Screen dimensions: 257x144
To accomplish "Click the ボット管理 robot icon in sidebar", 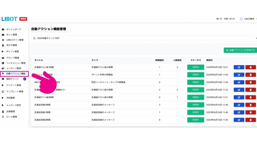I will point(3,35).
